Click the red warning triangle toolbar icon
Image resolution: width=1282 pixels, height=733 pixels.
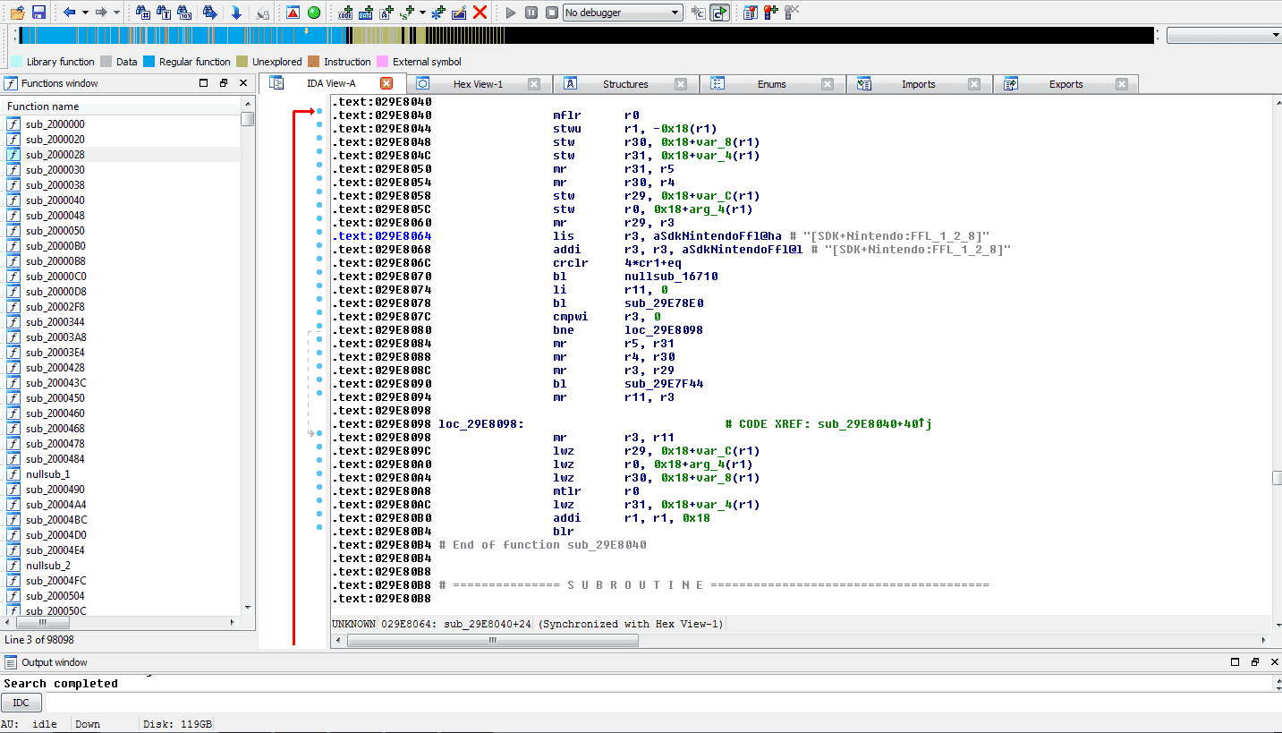coord(293,13)
